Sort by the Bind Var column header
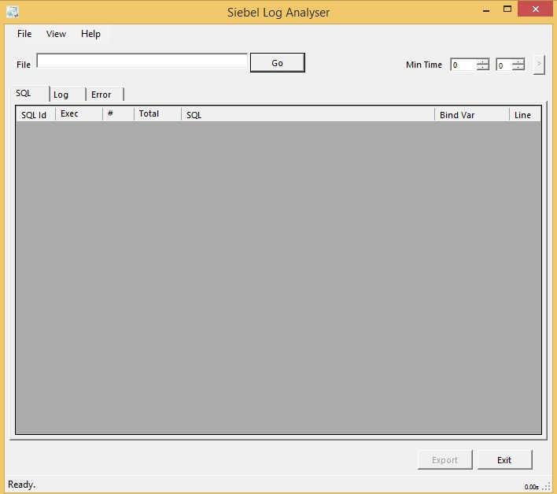 [x=472, y=114]
